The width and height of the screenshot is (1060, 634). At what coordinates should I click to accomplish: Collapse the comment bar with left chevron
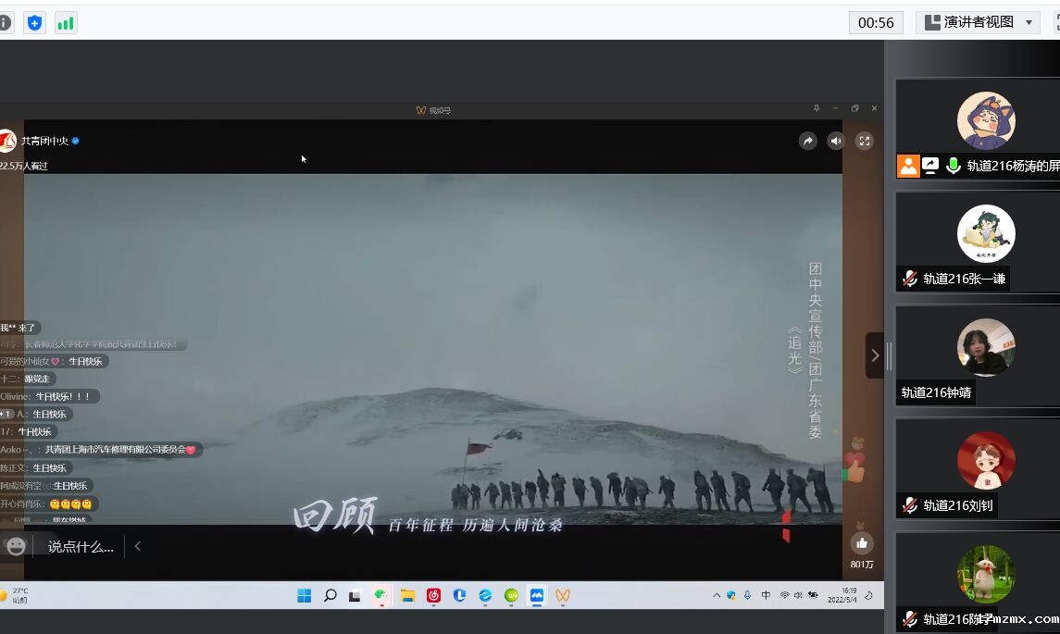click(137, 546)
